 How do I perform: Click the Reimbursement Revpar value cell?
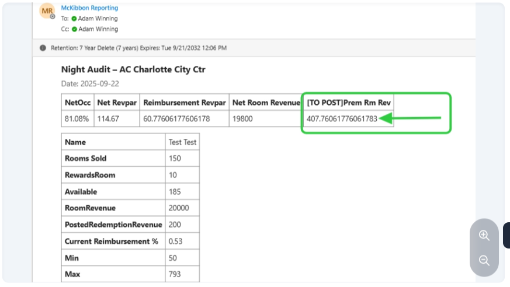[176, 119]
